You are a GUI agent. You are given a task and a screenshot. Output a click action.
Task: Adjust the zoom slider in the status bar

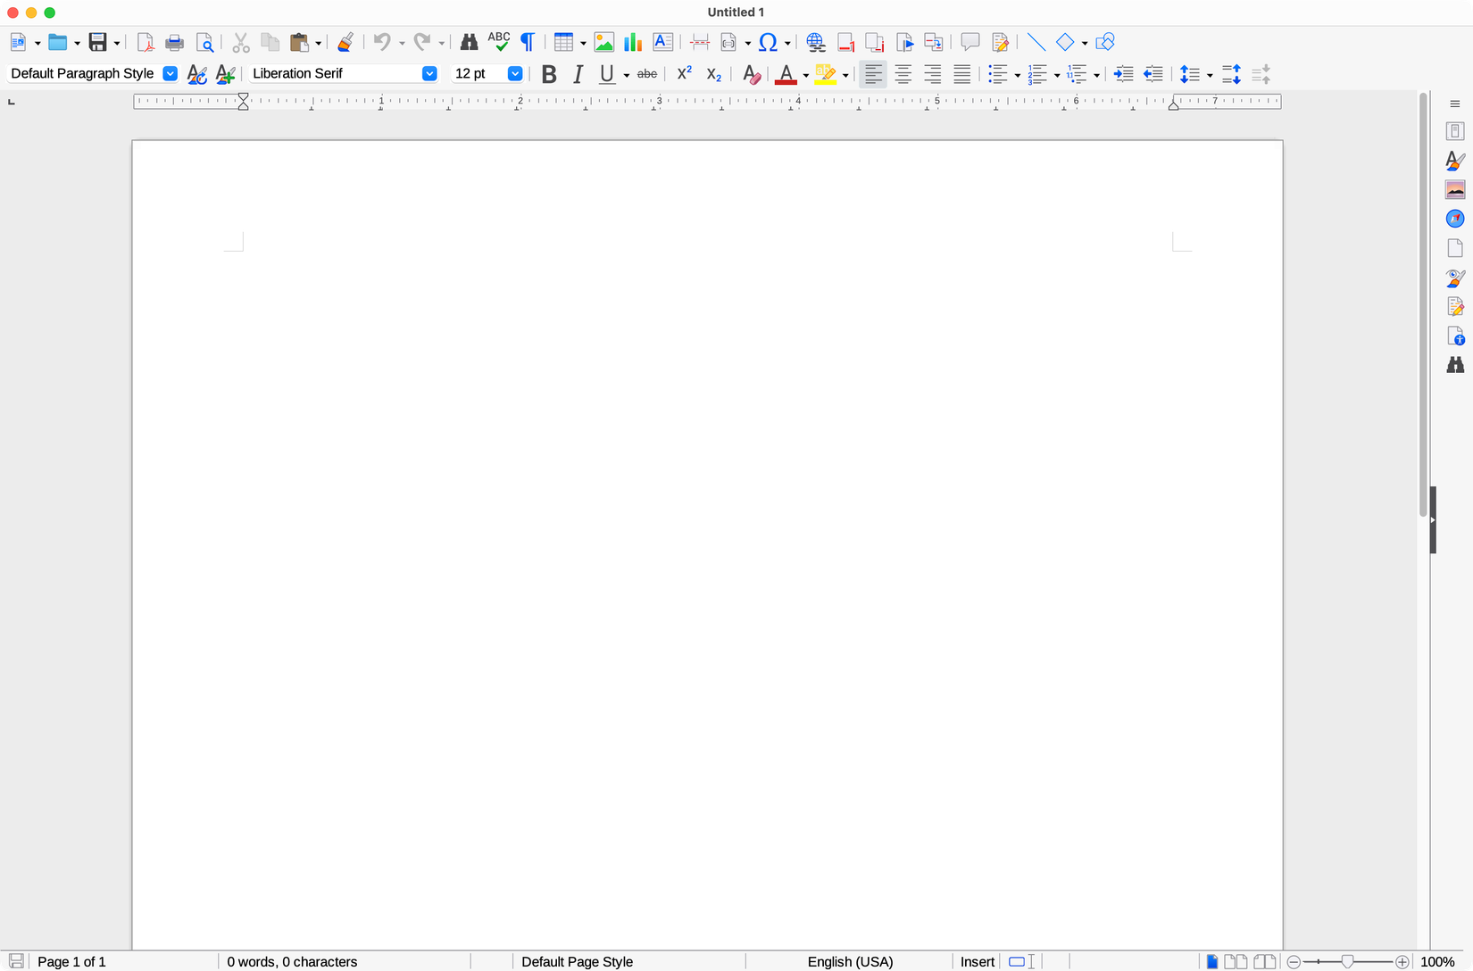pyautogui.click(x=1347, y=961)
